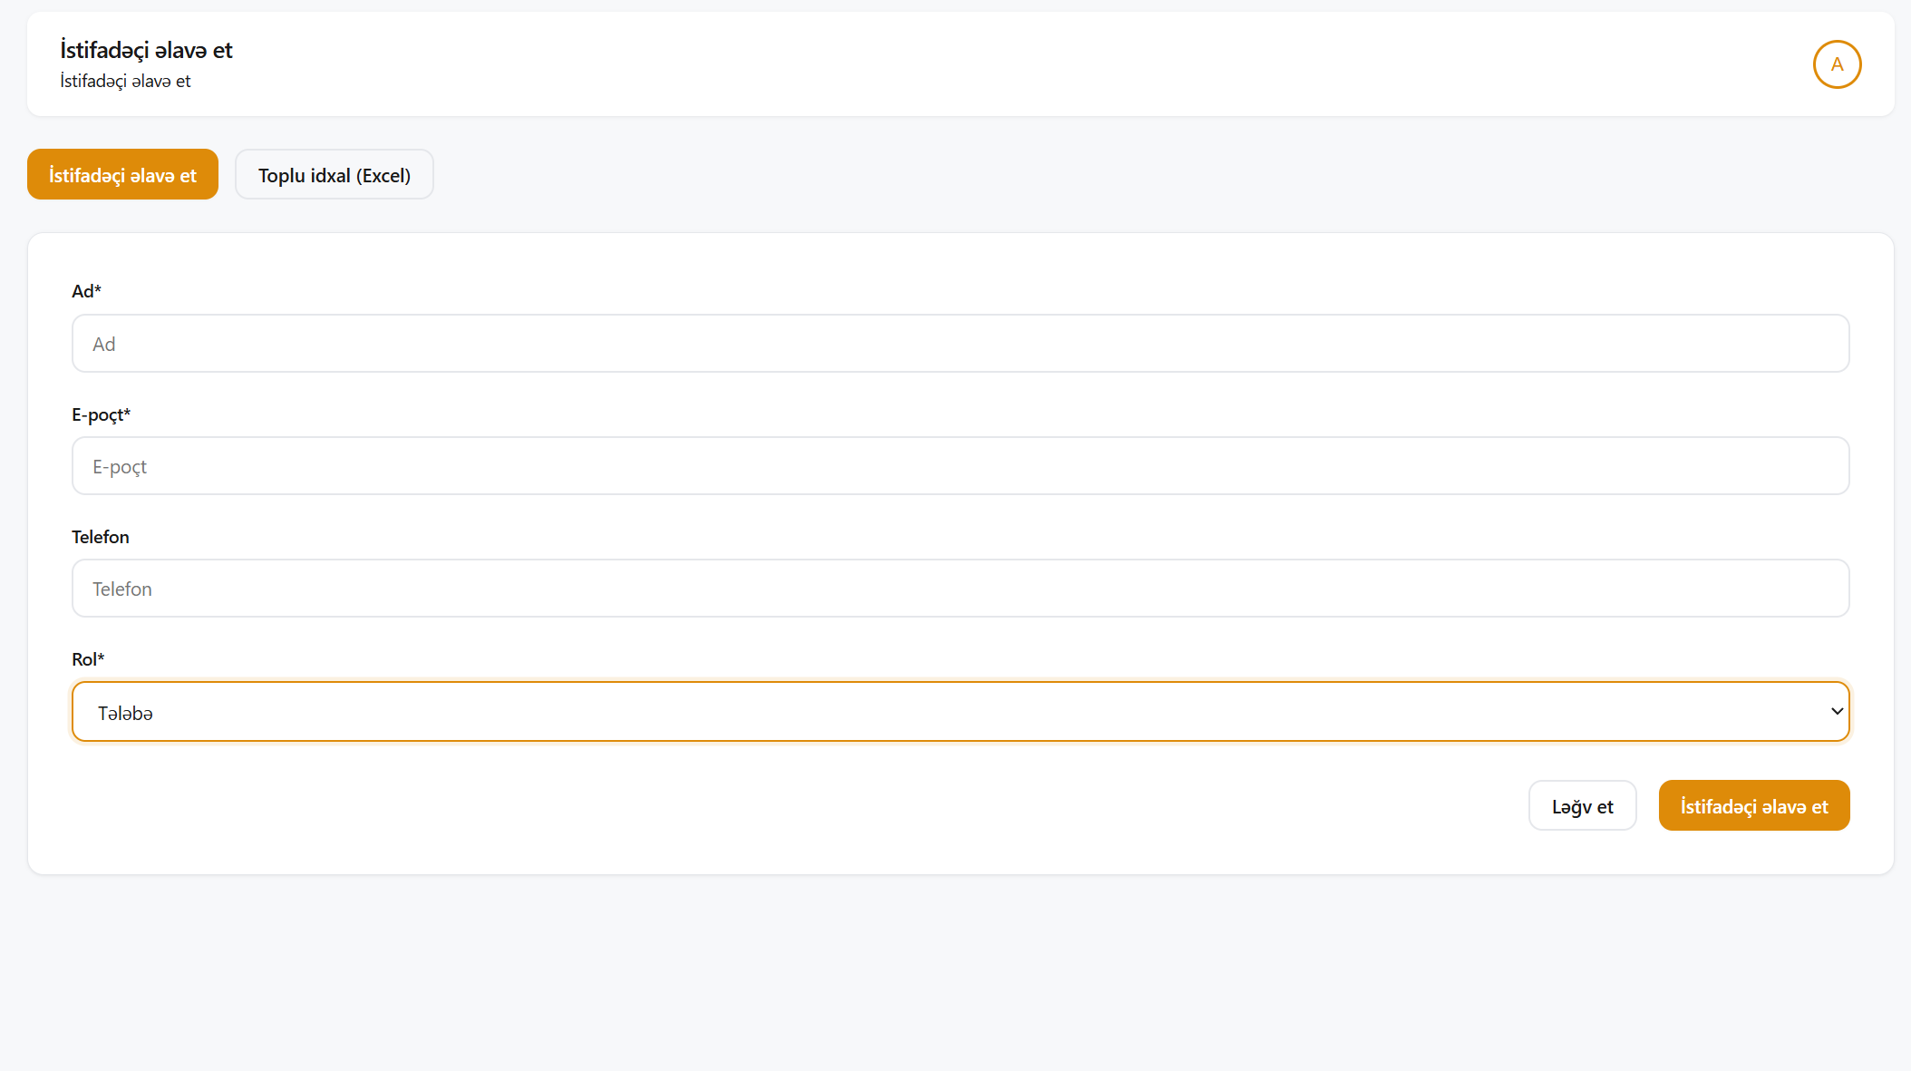Viewport: 1911px width, 1071px height.
Task: Open the user avatar "A" menu
Action: coord(1837,64)
